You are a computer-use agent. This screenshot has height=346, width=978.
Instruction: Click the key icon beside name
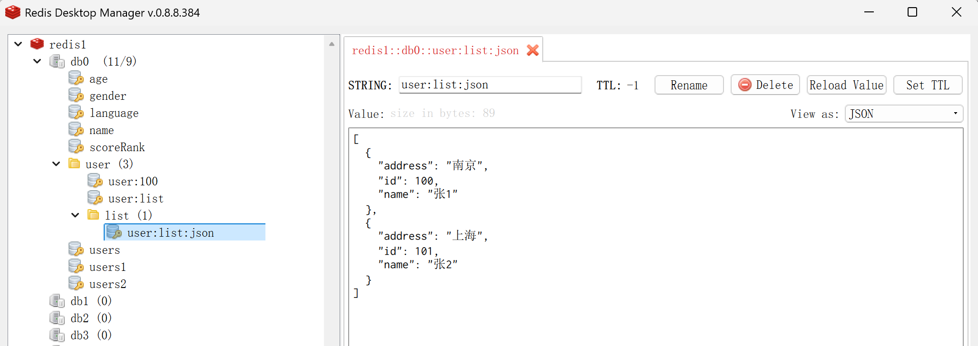pos(76,129)
